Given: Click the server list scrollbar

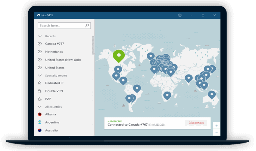Looking at the screenshot, I should click(93, 45).
